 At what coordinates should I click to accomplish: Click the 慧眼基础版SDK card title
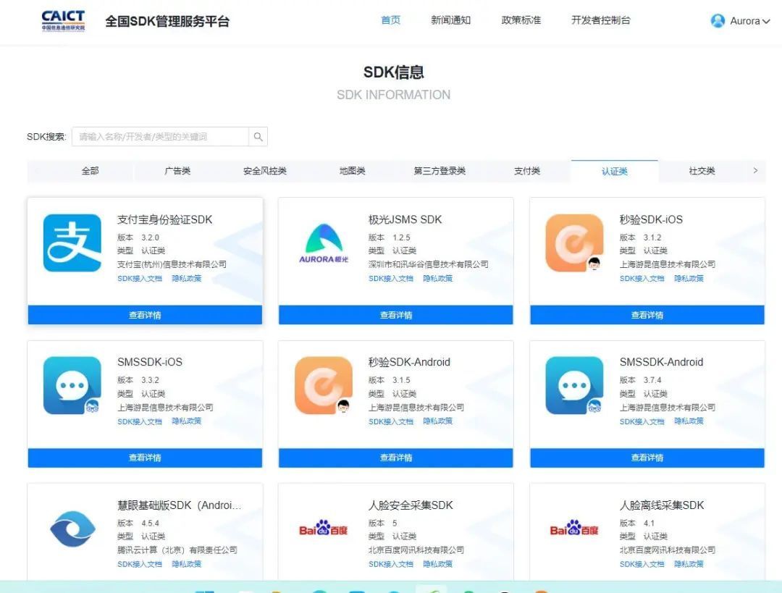coord(179,505)
